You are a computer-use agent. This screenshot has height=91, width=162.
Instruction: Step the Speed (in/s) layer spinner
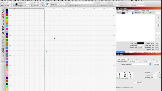[x=160, y=43]
